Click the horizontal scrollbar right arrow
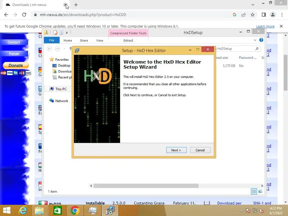Screen dimensions: 288x216 (262, 186)
